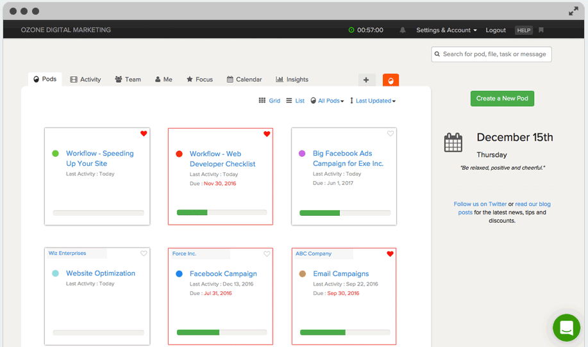The width and height of the screenshot is (588, 347).
Task: Click the sort arrow icon by Last Updated
Action: pyautogui.click(x=352, y=101)
